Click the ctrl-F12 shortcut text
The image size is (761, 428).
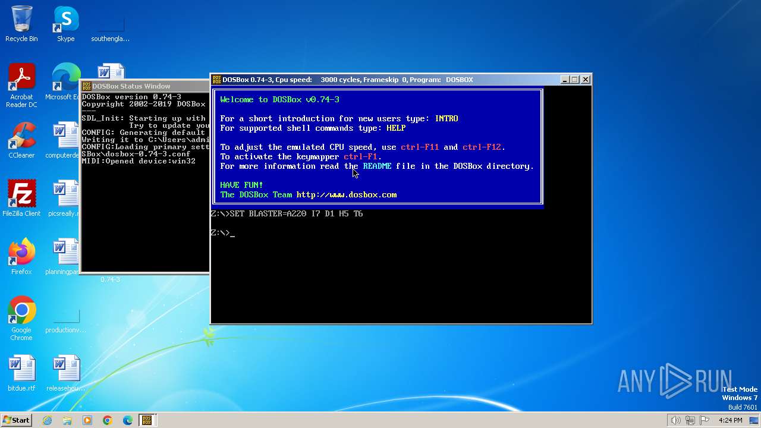click(x=482, y=147)
